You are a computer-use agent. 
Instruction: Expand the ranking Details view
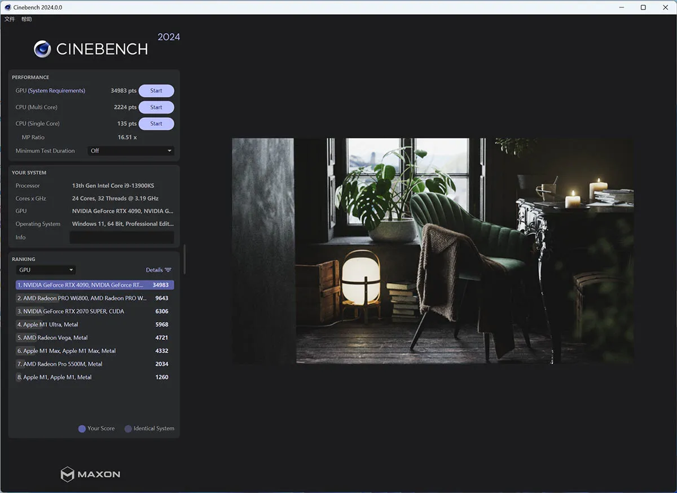coord(159,270)
